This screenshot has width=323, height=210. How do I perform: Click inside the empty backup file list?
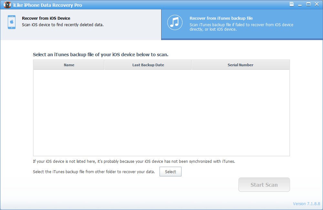[x=161, y=113]
